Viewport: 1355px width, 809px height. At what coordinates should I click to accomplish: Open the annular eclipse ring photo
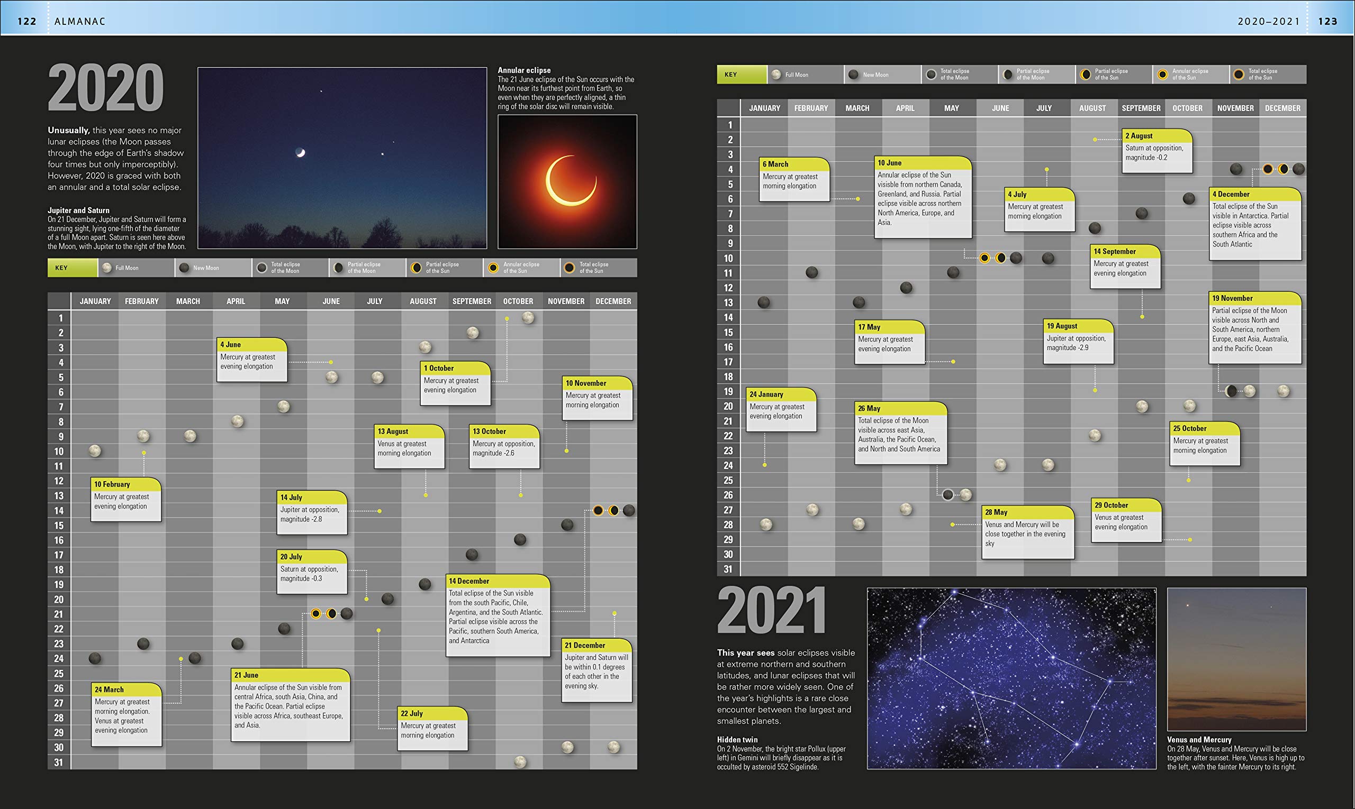point(567,181)
